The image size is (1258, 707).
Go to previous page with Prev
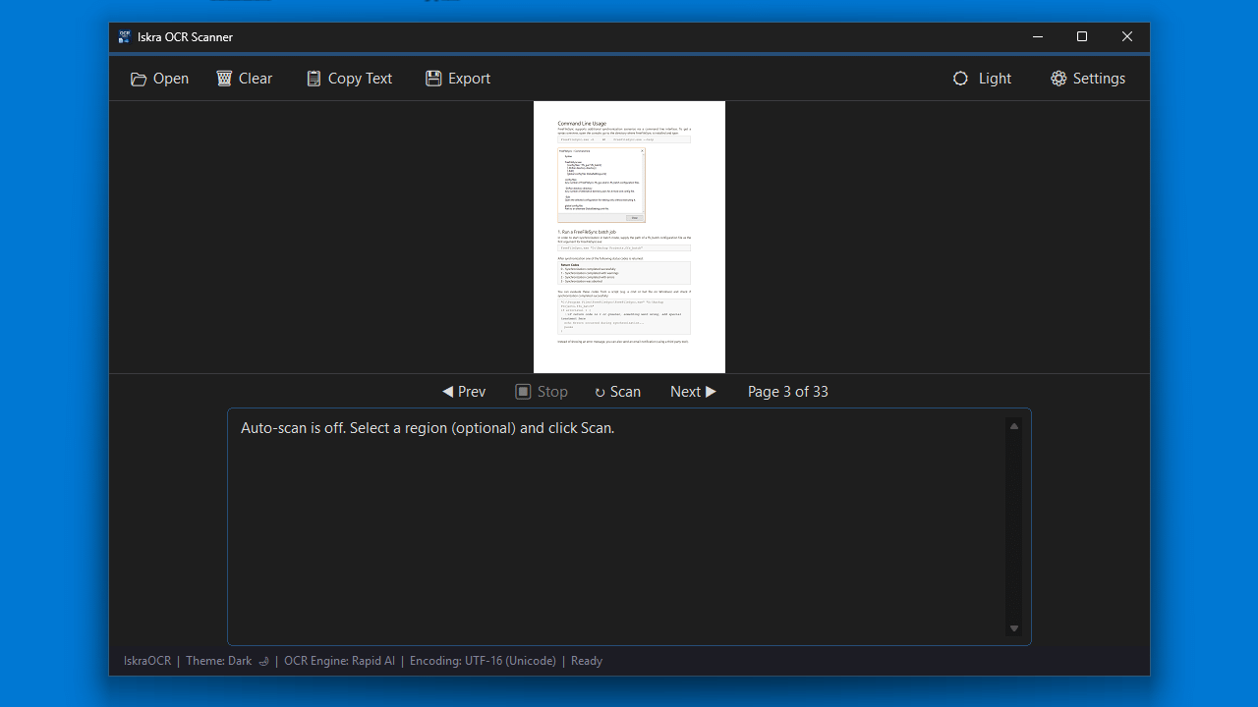coord(464,392)
